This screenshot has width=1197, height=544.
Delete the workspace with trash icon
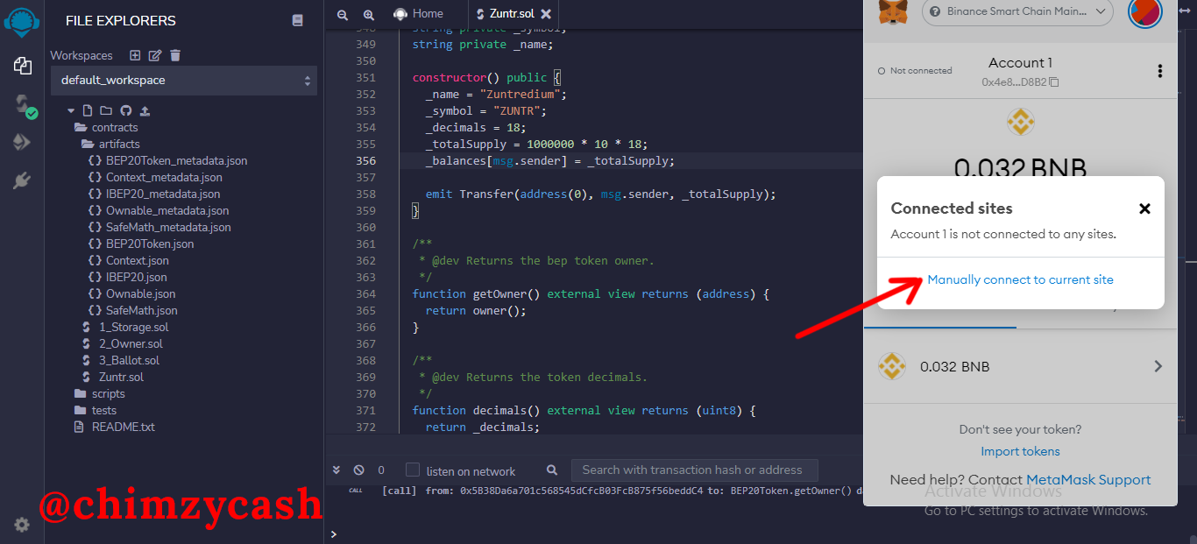[x=175, y=55]
